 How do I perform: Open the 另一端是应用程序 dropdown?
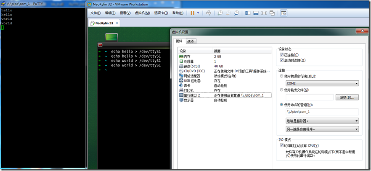322,129
